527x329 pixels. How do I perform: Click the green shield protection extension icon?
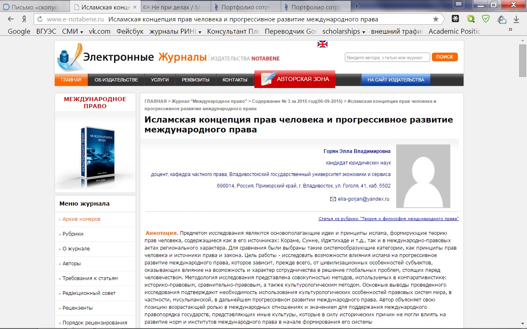click(x=486, y=19)
